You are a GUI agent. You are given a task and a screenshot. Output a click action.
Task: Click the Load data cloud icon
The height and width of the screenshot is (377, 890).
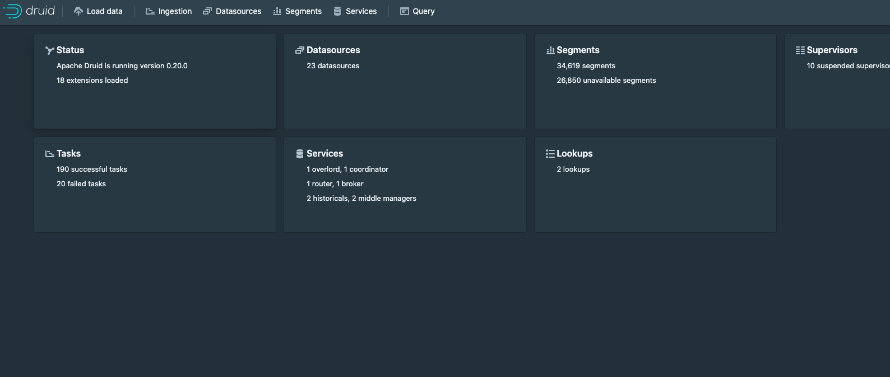78,11
